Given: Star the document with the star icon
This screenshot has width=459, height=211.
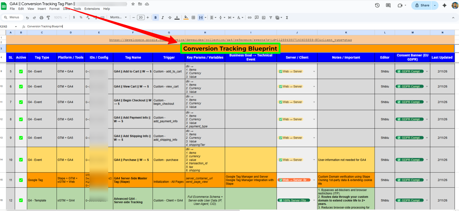Looking at the screenshot, I should pos(133,4).
